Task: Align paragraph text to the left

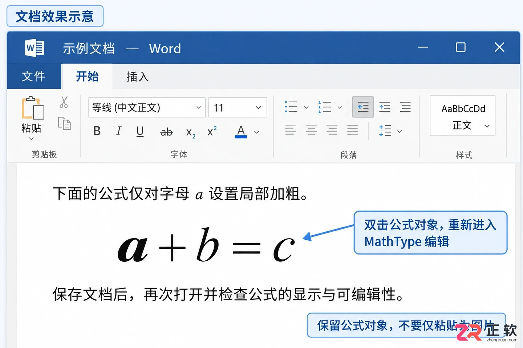Action: 291,130
